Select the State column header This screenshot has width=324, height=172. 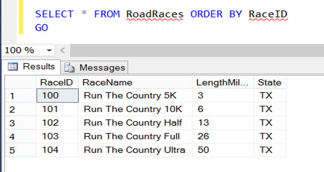coord(269,82)
